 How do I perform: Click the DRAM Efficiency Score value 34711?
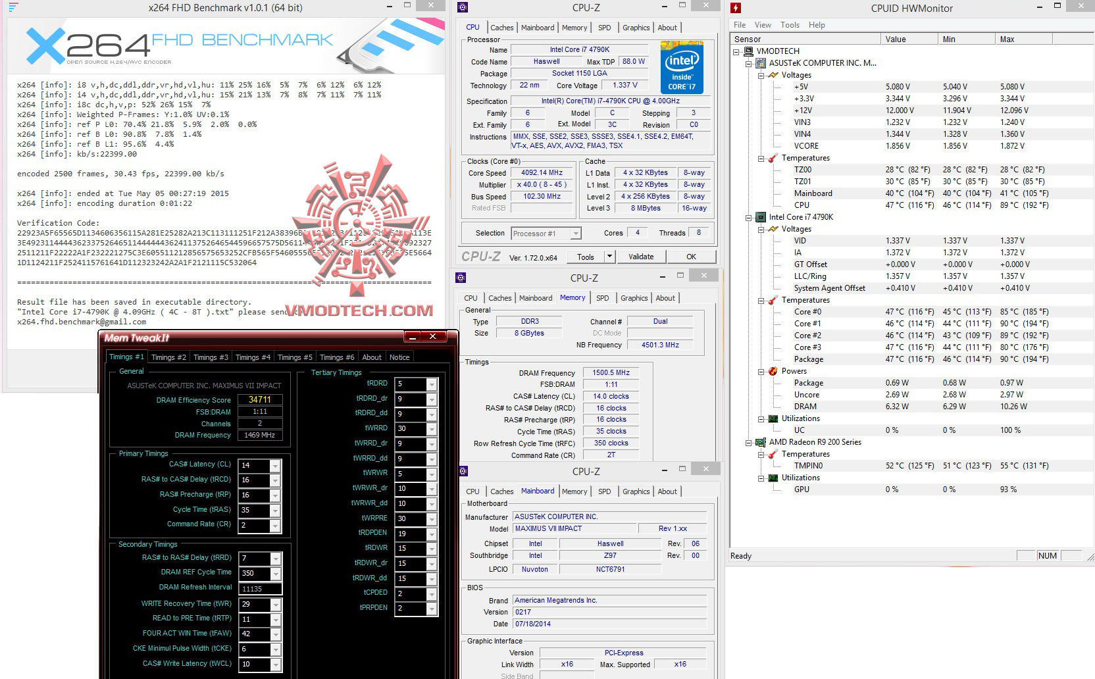tap(260, 399)
